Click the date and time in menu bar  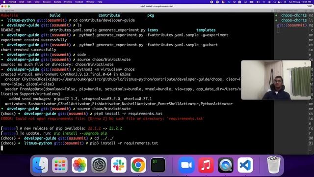pos(300,2)
